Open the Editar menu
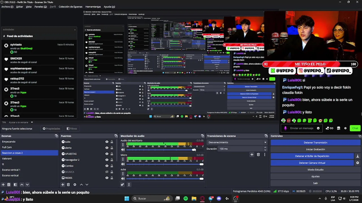362x203 pixels. pyautogui.click(x=20, y=7)
